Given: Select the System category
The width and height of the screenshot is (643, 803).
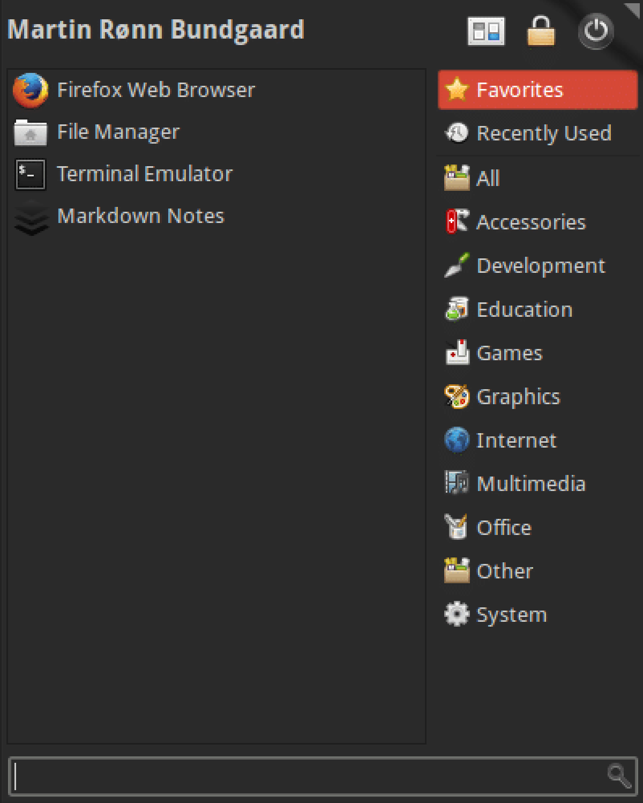Looking at the screenshot, I should coord(511,614).
